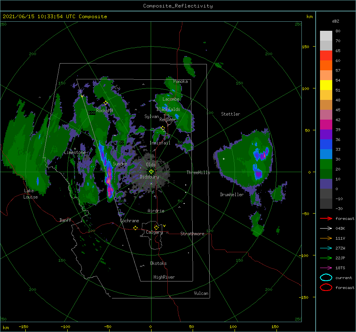The width and height of the screenshot is (356, 332).
Task: Click the bright green 30 dBZ swatch
Action: 326,164
